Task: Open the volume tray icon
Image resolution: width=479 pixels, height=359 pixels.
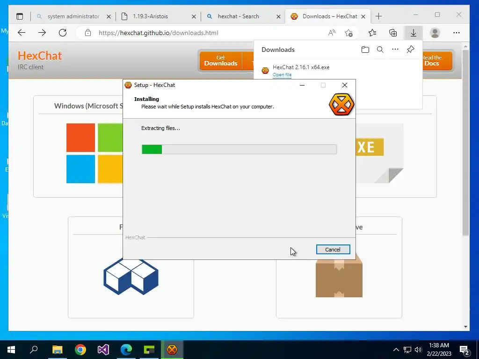Action: click(x=418, y=350)
